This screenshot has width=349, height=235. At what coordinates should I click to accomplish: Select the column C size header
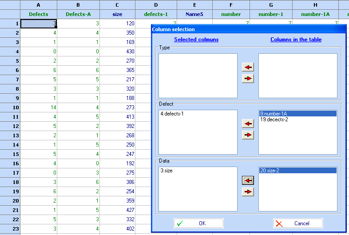point(117,14)
